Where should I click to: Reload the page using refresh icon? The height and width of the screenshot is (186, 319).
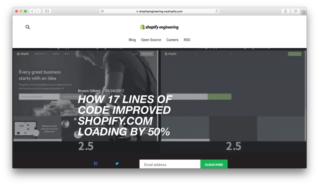tap(217, 11)
